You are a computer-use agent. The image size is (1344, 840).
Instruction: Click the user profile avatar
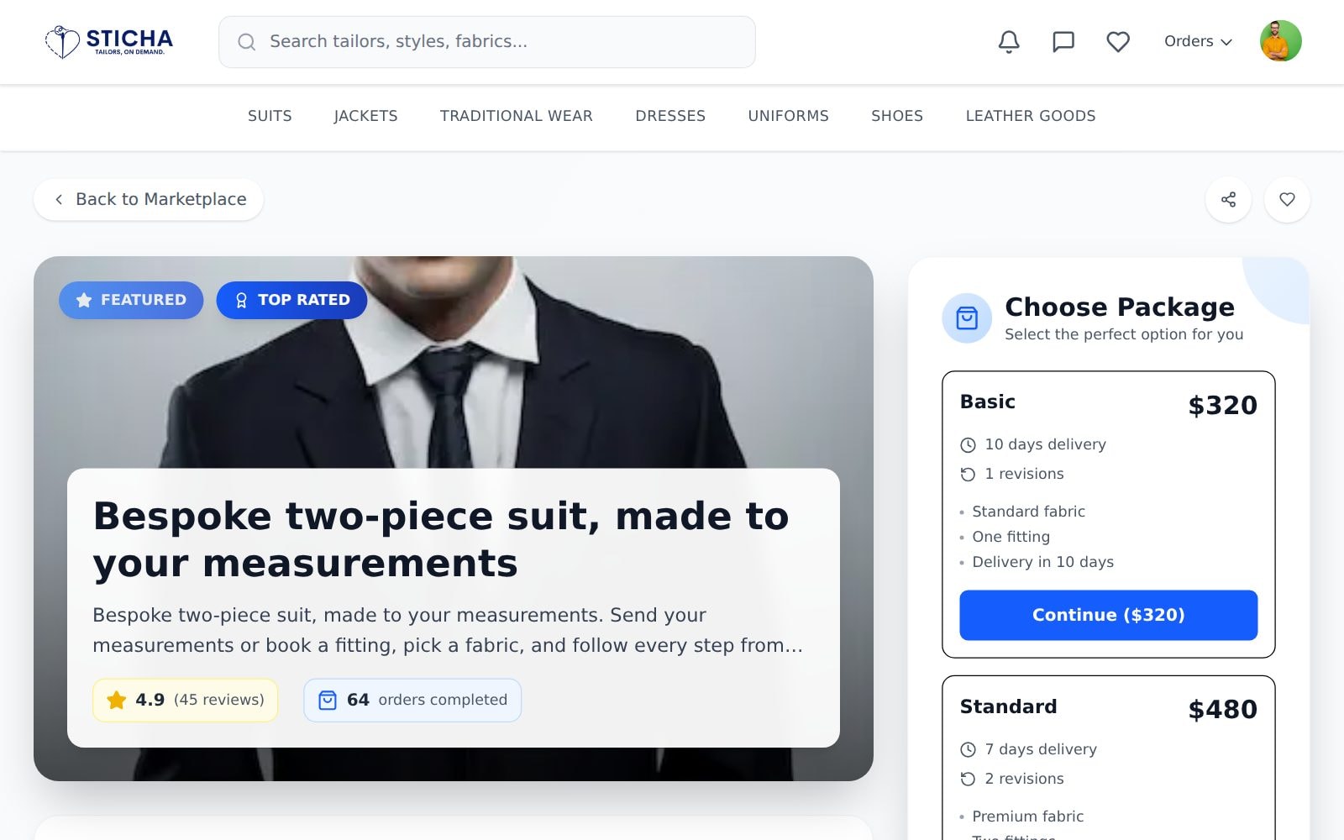tap(1280, 41)
